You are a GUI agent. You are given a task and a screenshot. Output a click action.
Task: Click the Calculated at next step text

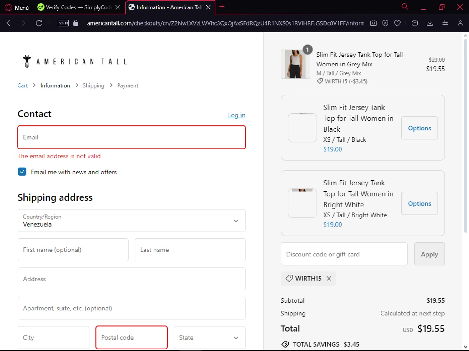click(412, 313)
